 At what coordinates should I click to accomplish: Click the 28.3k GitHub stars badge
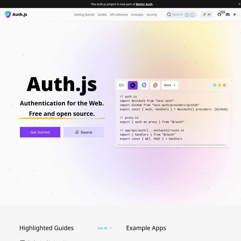pyautogui.click(x=223, y=12)
